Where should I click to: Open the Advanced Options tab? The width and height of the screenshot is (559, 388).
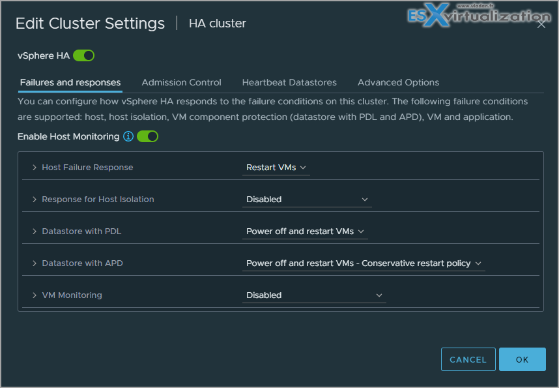[398, 83]
